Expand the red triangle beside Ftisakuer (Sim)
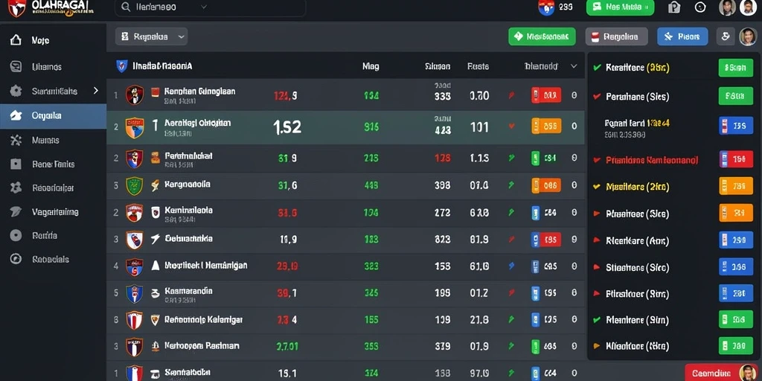The image size is (762, 381). pos(598,294)
